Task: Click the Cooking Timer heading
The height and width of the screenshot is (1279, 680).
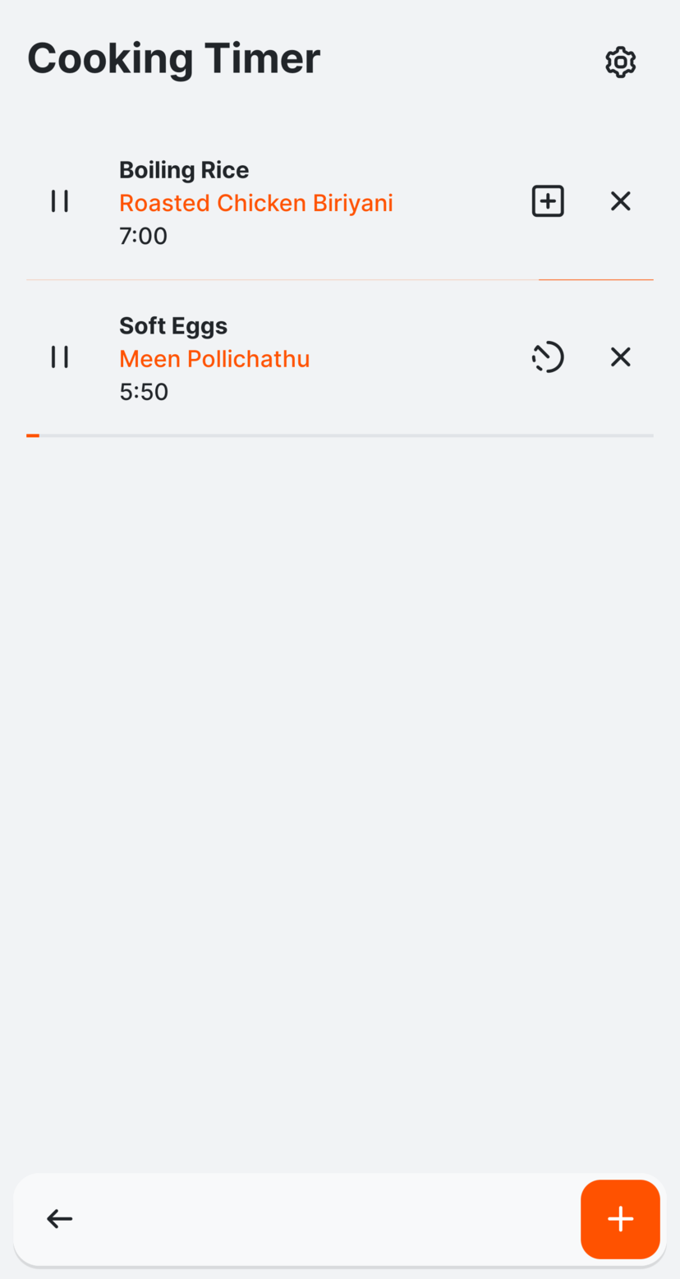Action: point(173,58)
